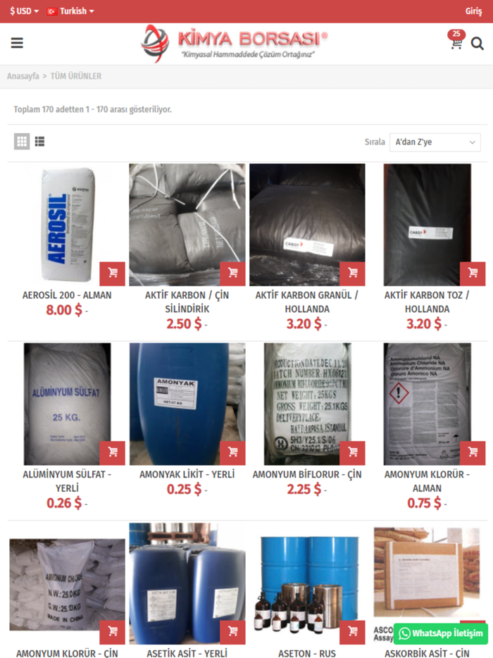Add ALÜMİNYUM SÜLFAT - YERLİ to cart
Image resolution: width=493 pixels, height=658 pixels.
[113, 453]
